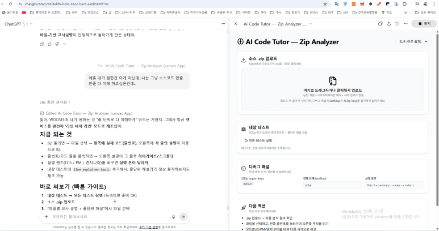The height and width of the screenshot is (231, 439).
Task: Open the 동기연료 bookmark
Action: (10, 12)
